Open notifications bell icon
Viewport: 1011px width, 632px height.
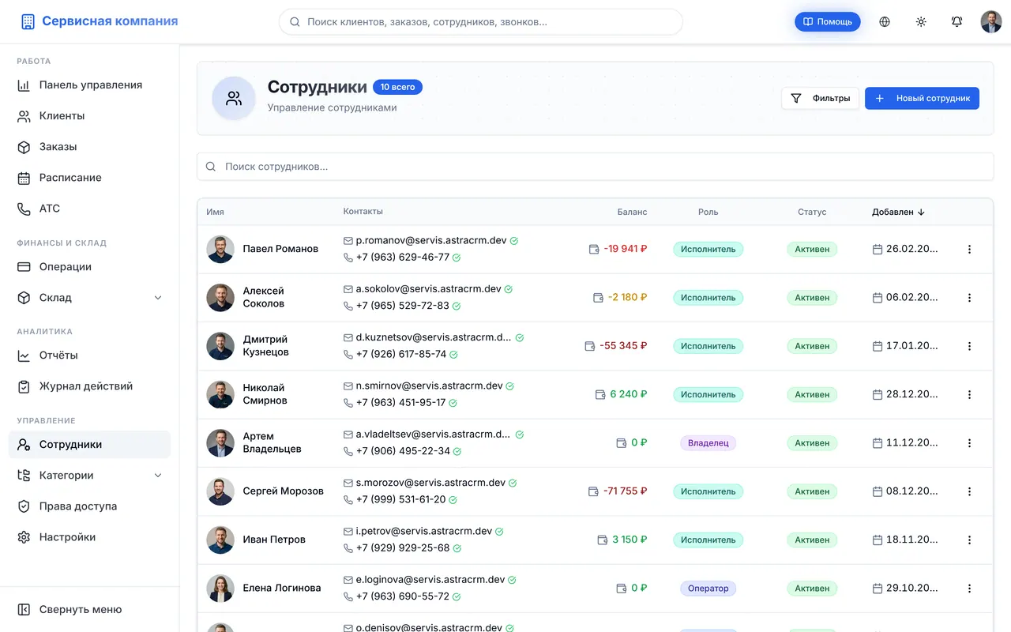957,22
